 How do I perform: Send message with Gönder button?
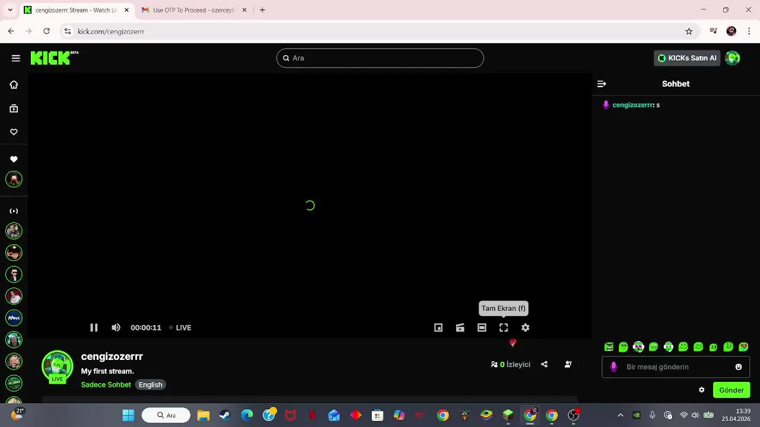click(731, 390)
